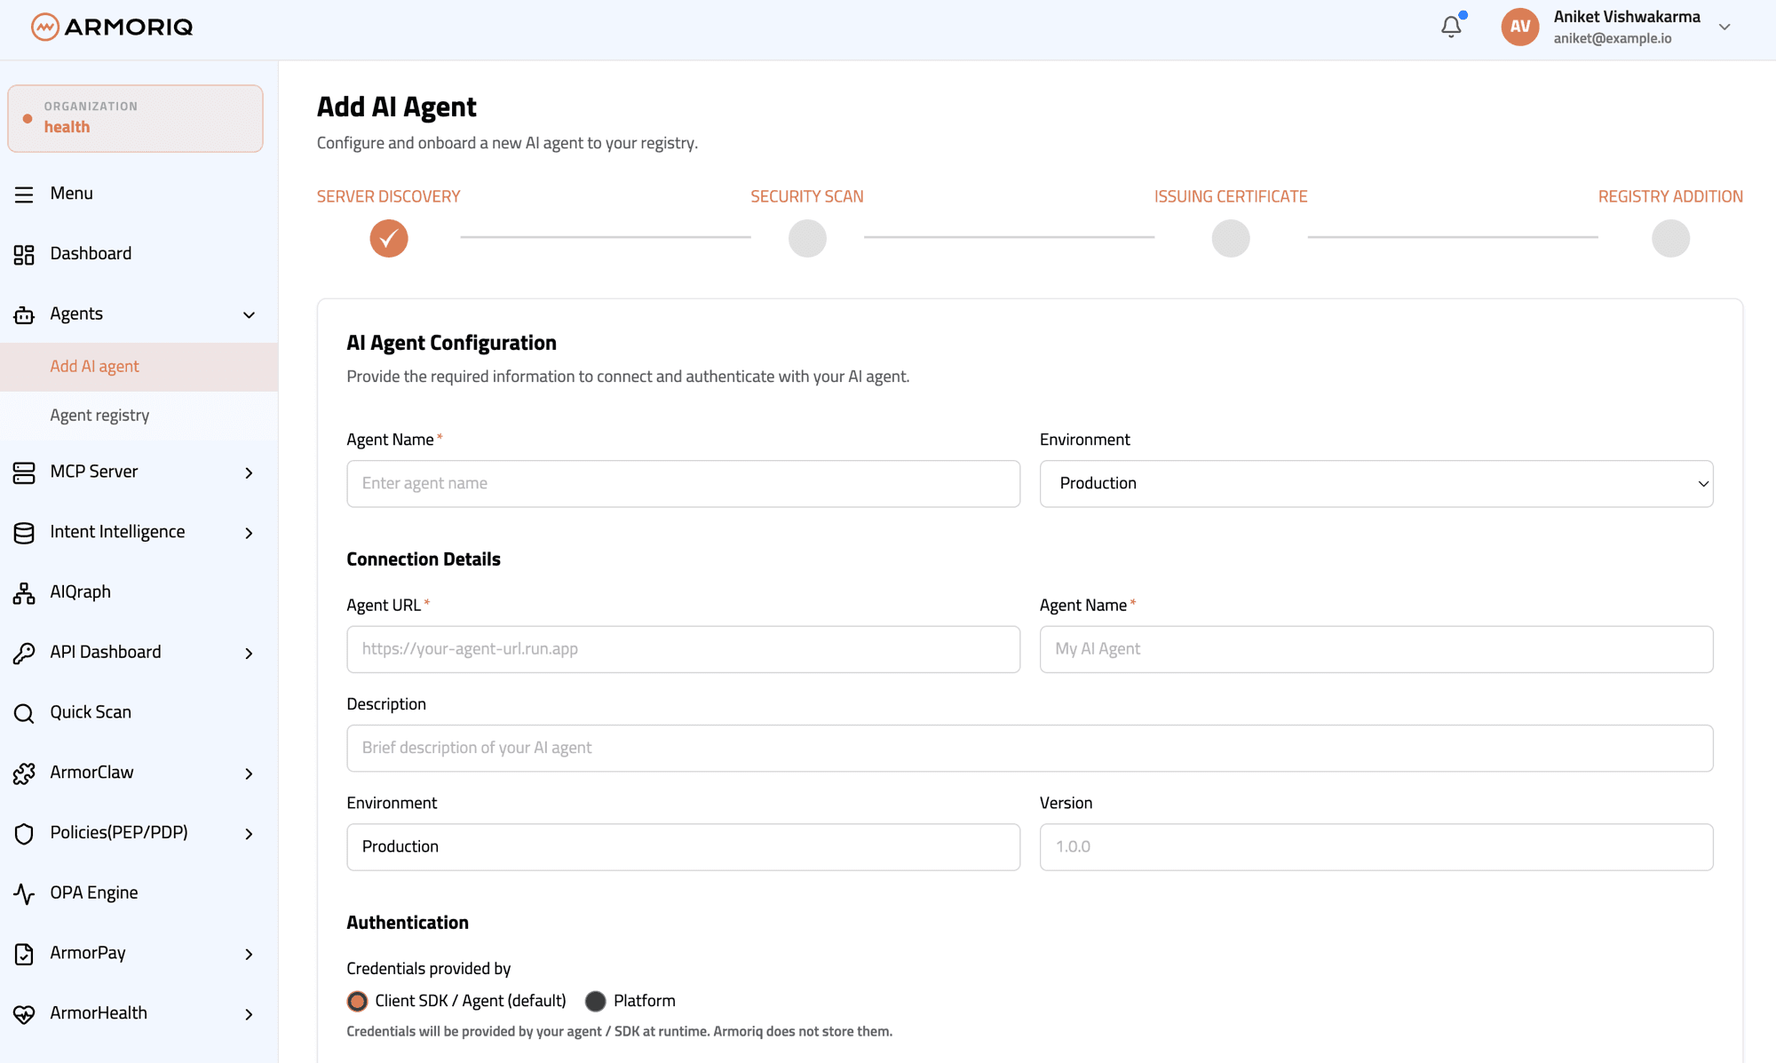
Task: Focus the Version 1.0.0 field
Action: tap(1376, 846)
